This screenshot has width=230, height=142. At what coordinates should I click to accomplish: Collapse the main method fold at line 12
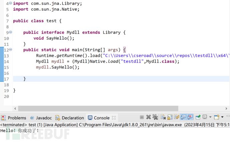pyautogui.click(x=10, y=50)
